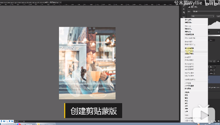Screen dimensions: 220x125
Task: Select 删除图层 (Delete Layer) menu entry
Action: click(188, 32)
